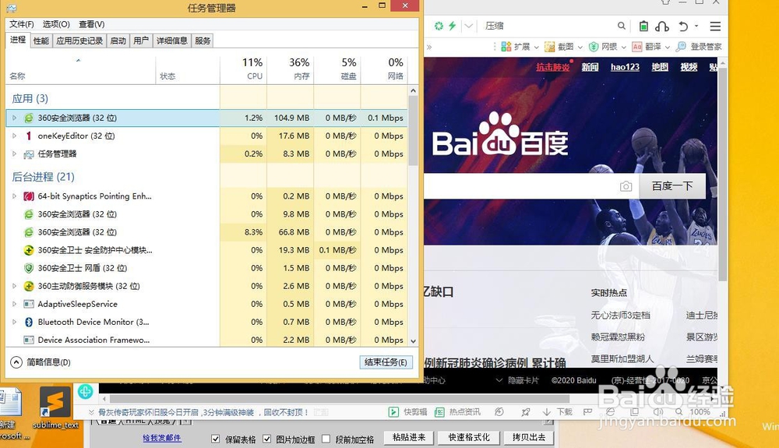
Task: Toggle the 图片加边框 checkbox
Action: coord(266,439)
